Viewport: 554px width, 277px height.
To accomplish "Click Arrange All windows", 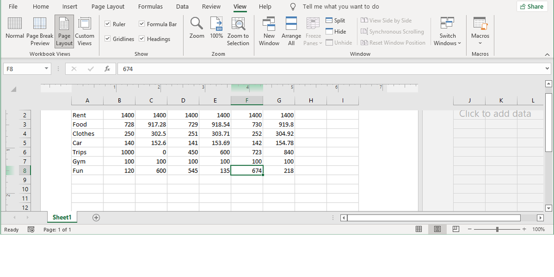I will pos(291,31).
